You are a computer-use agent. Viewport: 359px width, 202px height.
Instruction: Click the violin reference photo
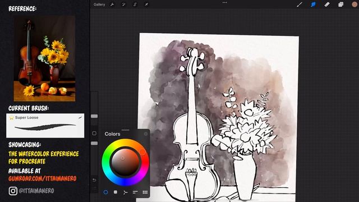click(x=44, y=58)
